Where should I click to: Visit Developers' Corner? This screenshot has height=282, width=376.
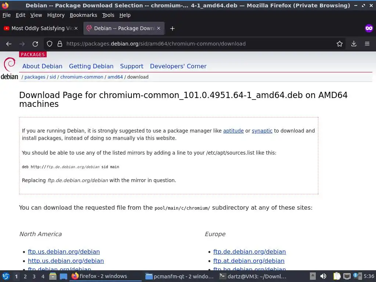(178, 66)
